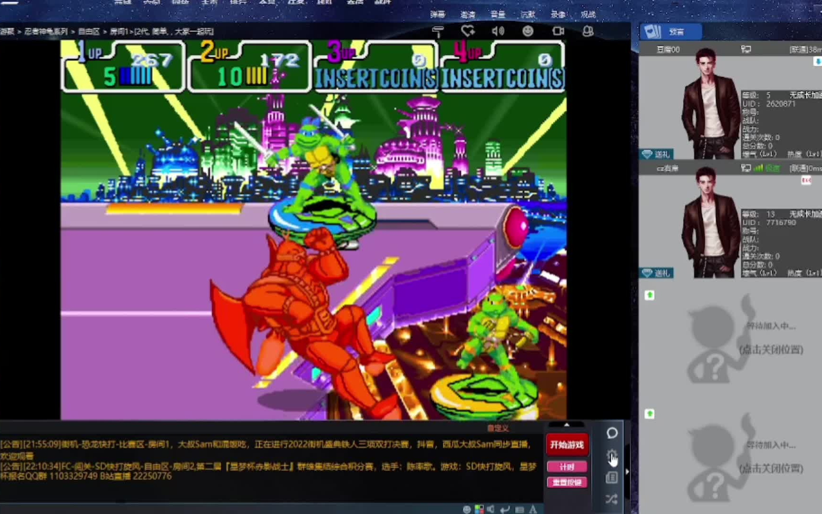Screen dimensions: 822x514
Task: Click the video camera record icon
Action: point(558,31)
